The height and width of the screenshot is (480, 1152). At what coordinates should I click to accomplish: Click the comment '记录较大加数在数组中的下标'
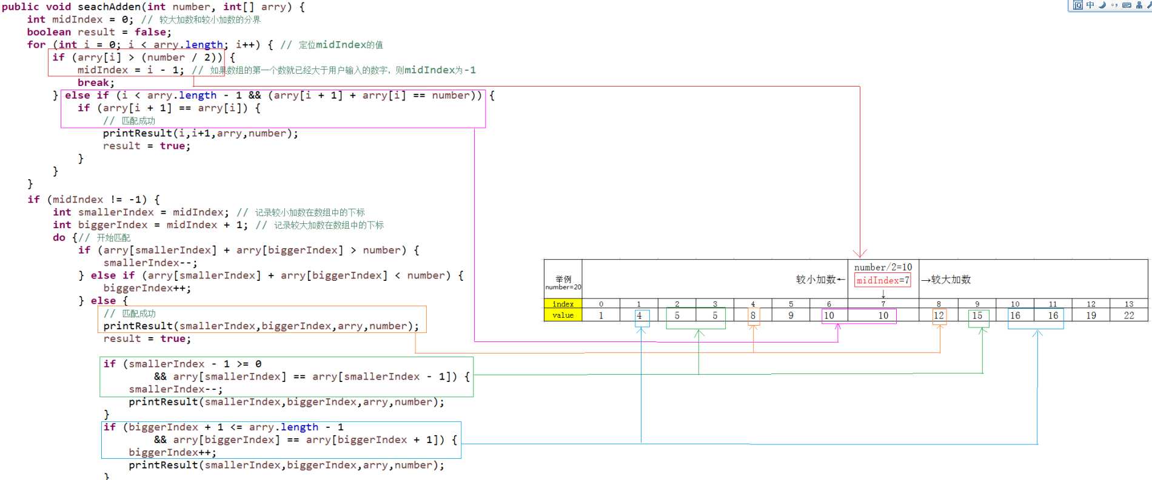pyautogui.click(x=329, y=225)
